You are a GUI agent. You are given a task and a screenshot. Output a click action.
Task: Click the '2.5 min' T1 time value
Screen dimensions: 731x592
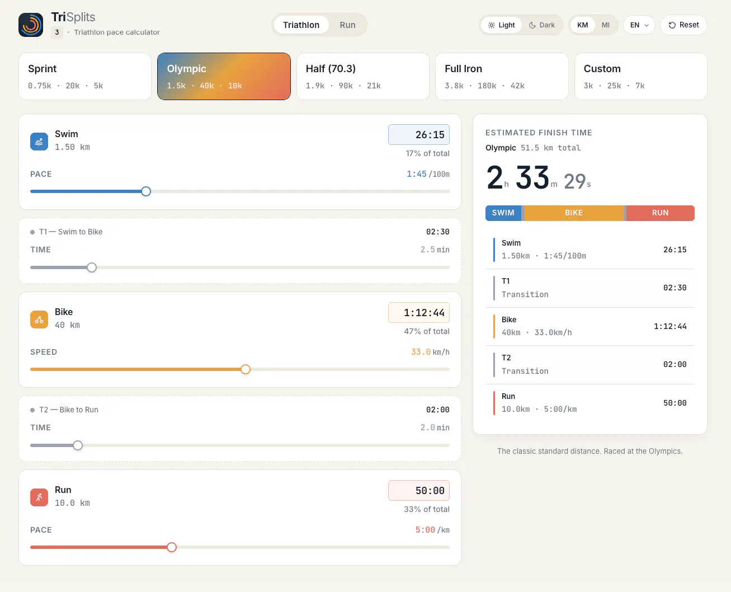tap(435, 250)
